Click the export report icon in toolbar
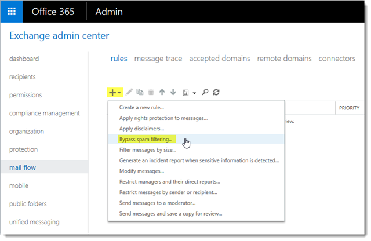The height and width of the screenshot is (241, 371). tap(185, 93)
